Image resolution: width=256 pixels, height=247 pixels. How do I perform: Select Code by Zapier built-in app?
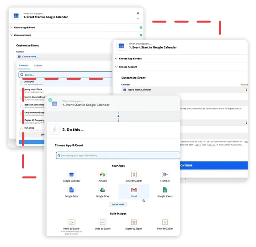(103, 224)
